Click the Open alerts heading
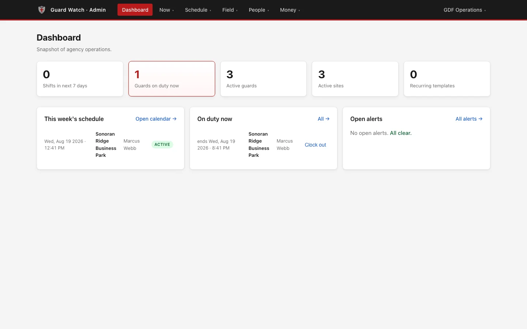This screenshot has width=527, height=329. coord(366,119)
